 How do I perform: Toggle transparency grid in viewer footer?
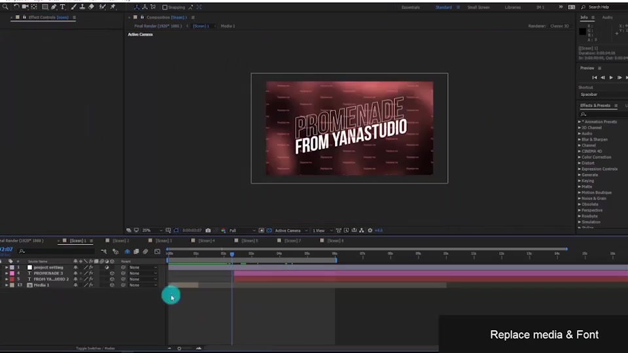tap(269, 231)
